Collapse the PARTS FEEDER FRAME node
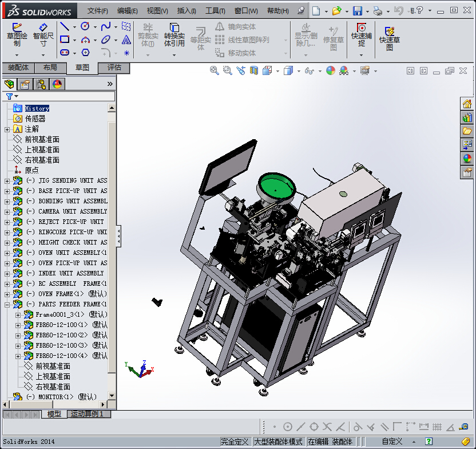Viewport: 476px width, 449px height. pyautogui.click(x=7, y=304)
